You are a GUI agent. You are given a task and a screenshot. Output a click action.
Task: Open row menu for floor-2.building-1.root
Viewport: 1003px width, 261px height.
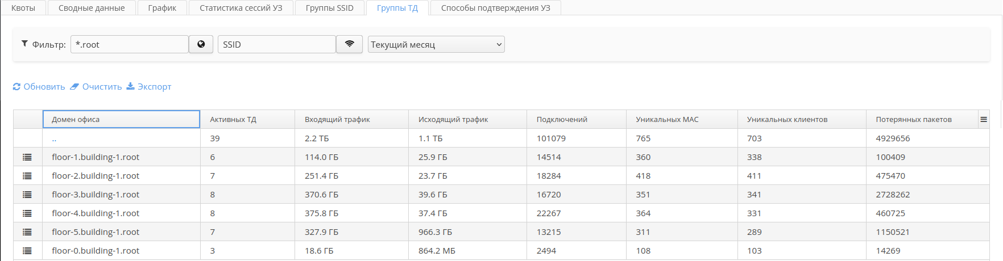(27, 176)
